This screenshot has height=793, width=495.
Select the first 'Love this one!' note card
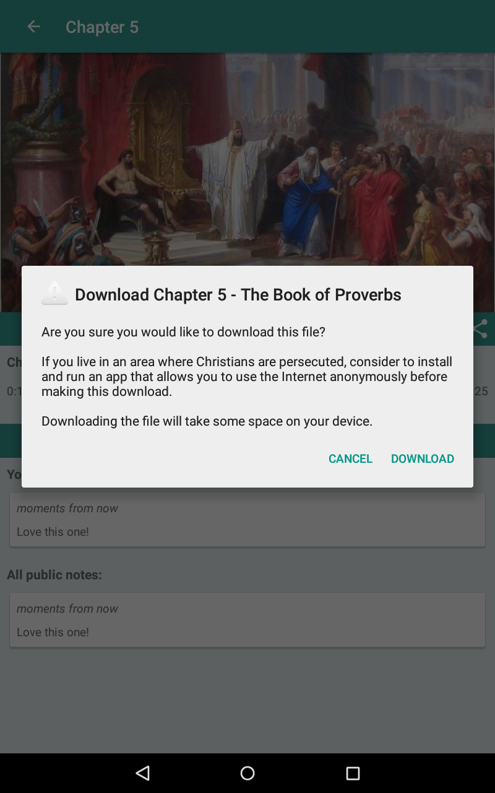pyautogui.click(x=247, y=520)
